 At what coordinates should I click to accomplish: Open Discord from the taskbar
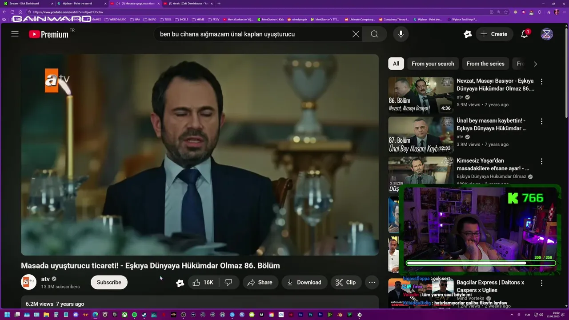(x=76, y=315)
